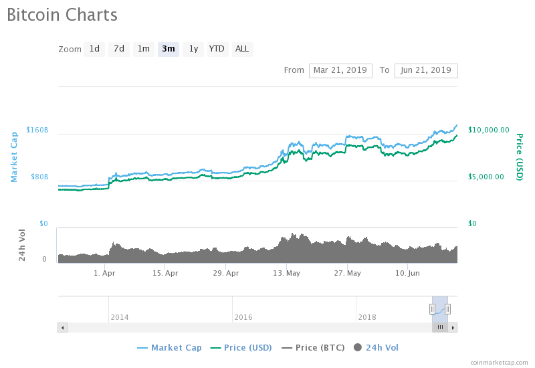The width and height of the screenshot is (535, 368).
Task: Click the navigator scroll left arrow
Action: click(62, 328)
